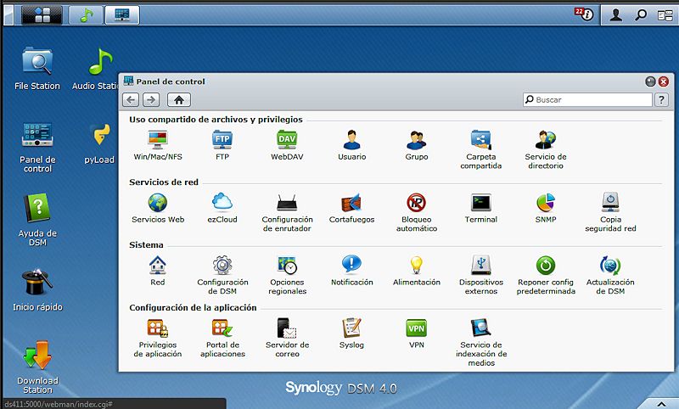Open Notificación settings
Viewport: 679px width, 409px height.
351,271
